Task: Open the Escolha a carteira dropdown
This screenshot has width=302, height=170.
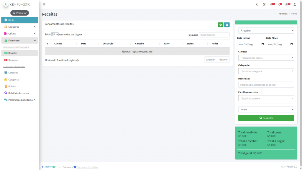Action: click(266, 98)
